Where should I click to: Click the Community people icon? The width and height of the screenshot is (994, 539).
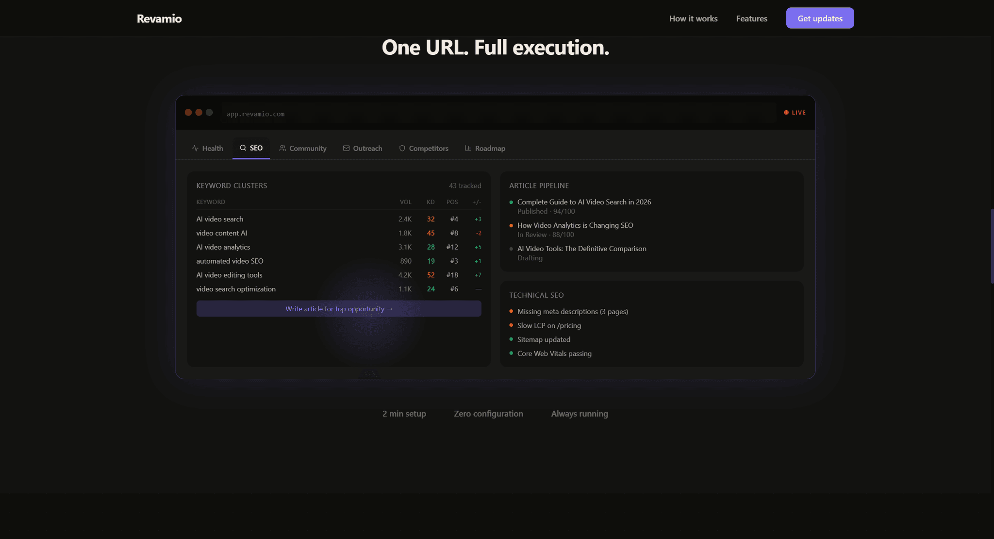click(x=282, y=148)
